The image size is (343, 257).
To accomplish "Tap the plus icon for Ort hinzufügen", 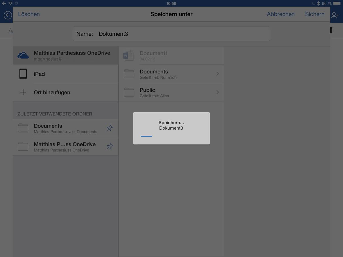I will click(23, 92).
